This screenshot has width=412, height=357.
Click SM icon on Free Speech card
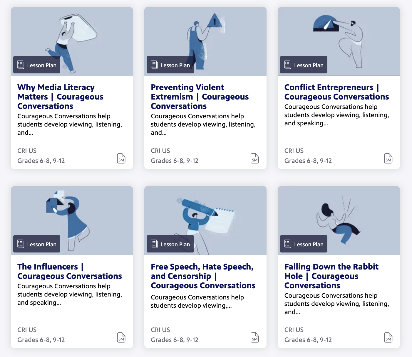point(254,338)
